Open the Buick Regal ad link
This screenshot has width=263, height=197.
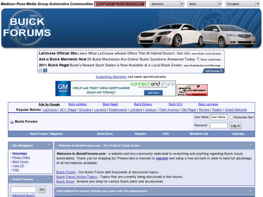110,104
